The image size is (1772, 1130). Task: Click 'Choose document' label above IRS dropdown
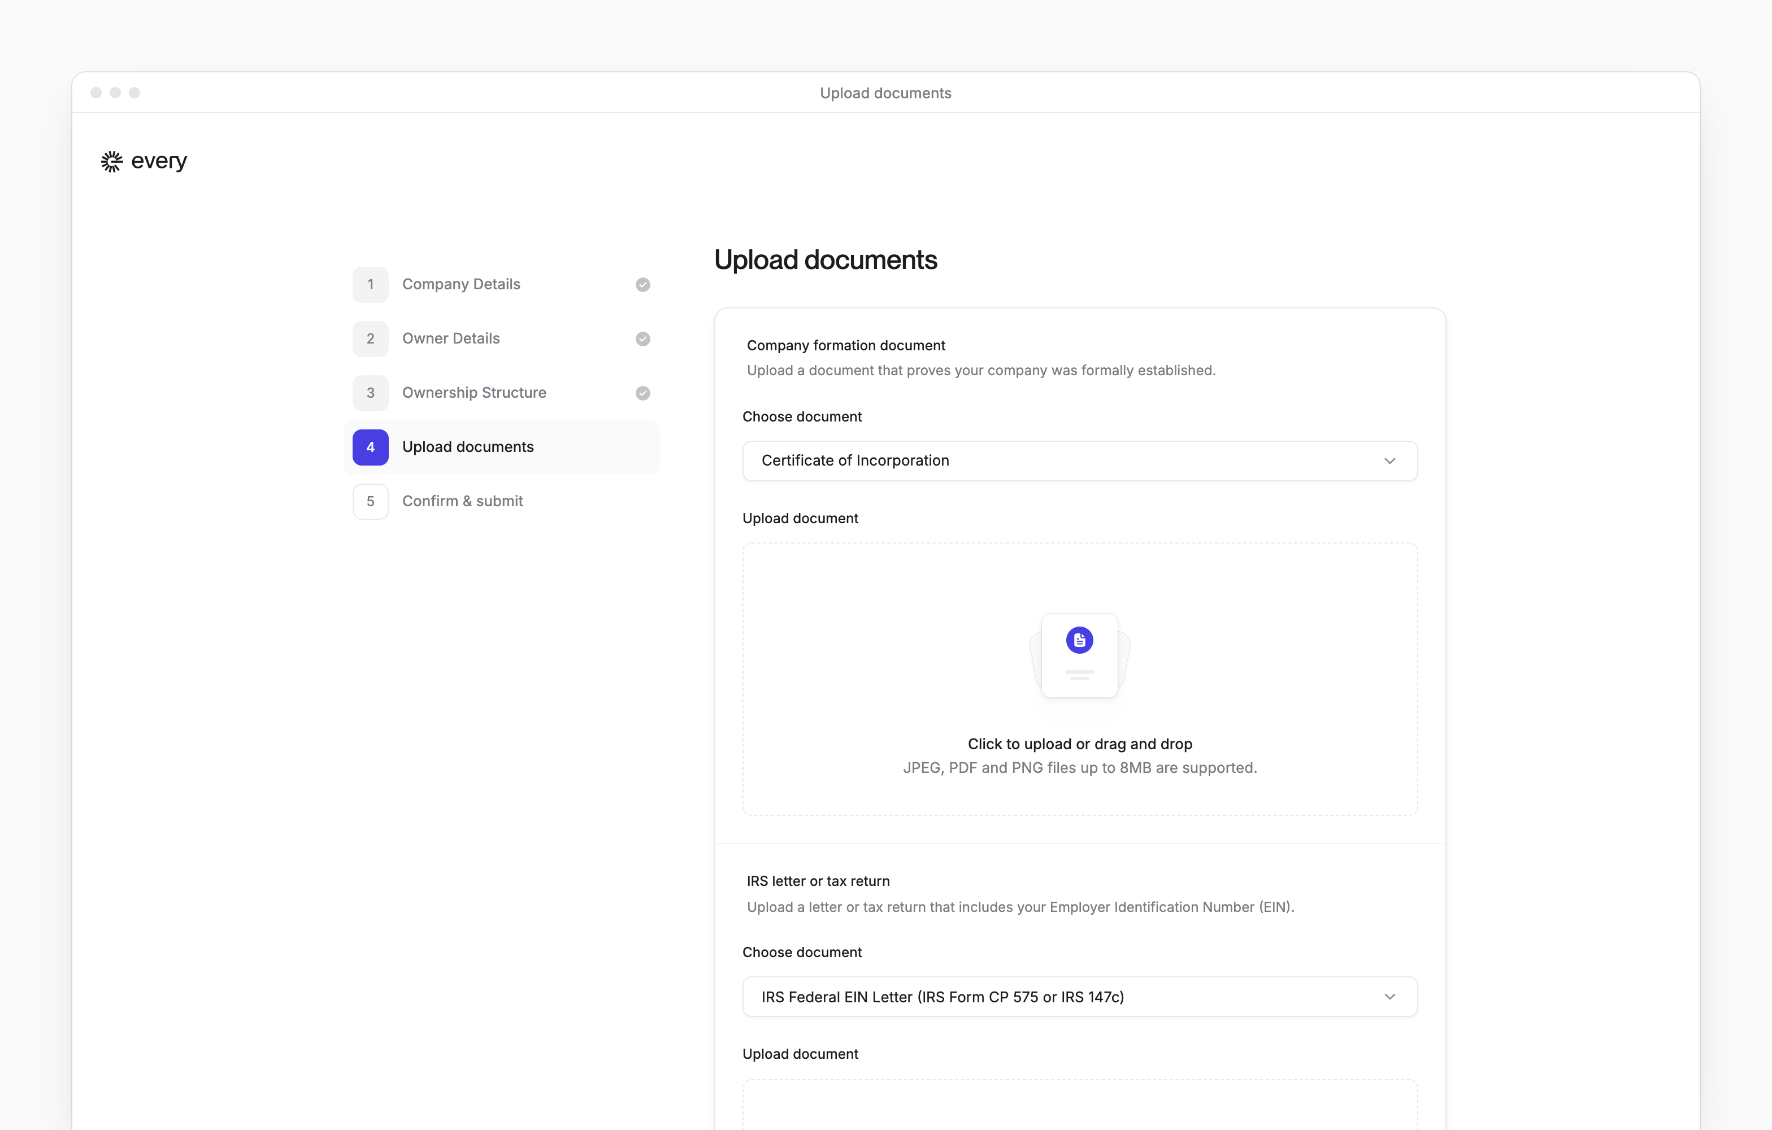[x=801, y=952]
